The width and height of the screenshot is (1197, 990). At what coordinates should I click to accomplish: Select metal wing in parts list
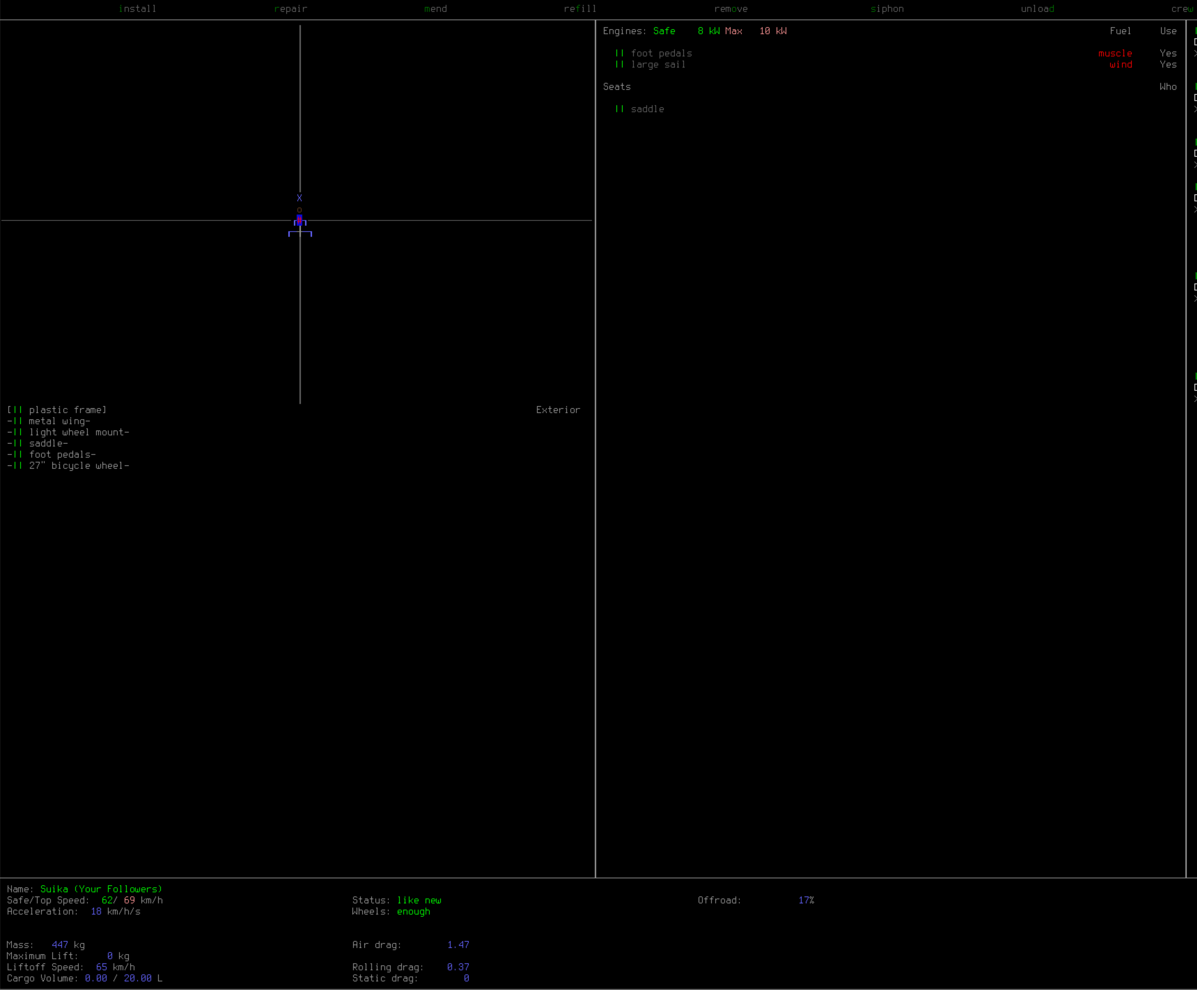59,421
